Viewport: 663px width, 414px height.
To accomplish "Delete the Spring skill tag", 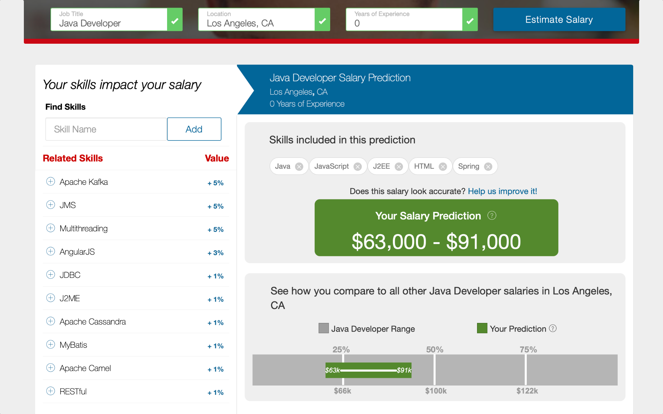I will [488, 167].
